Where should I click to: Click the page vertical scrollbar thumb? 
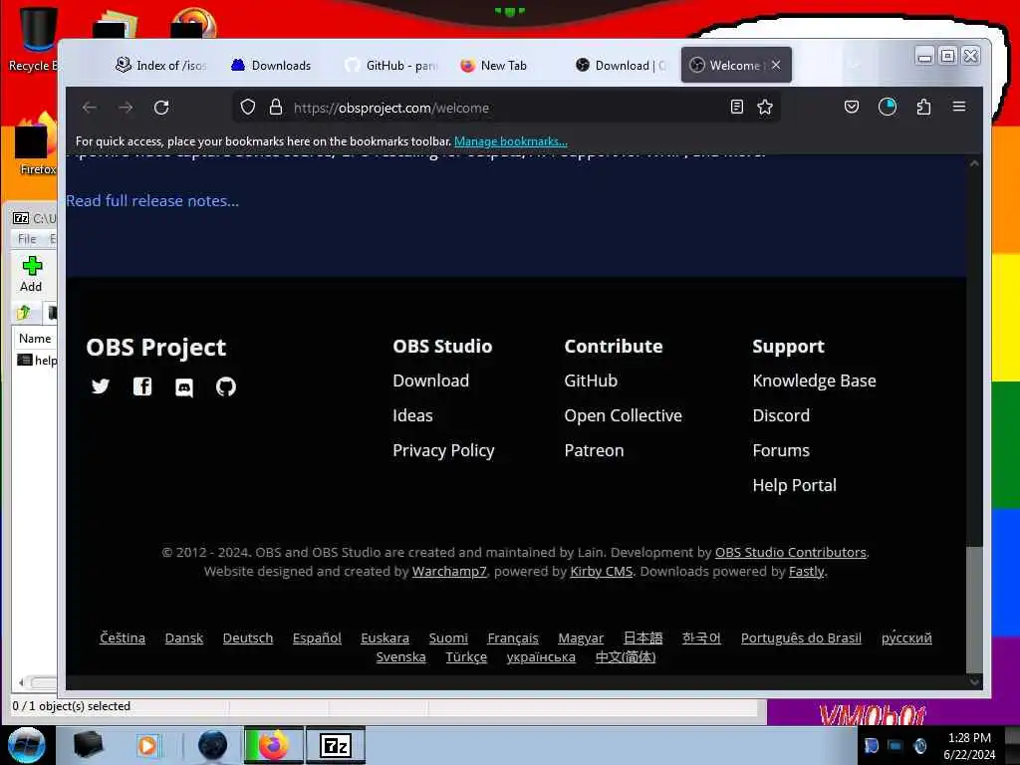[974, 609]
